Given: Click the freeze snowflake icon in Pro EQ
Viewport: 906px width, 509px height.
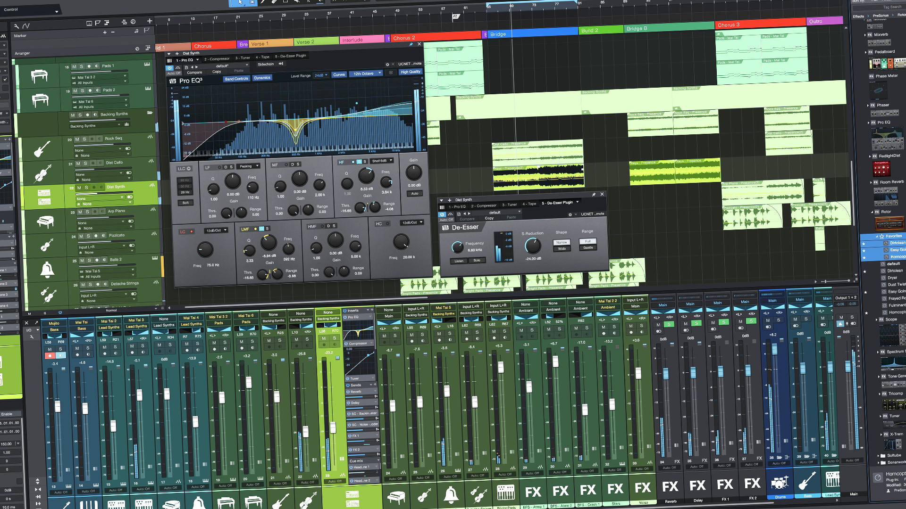Looking at the screenshot, I should pyautogui.click(x=391, y=73).
